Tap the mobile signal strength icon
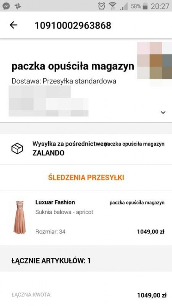The image size is (172, 306). coord(124,7)
